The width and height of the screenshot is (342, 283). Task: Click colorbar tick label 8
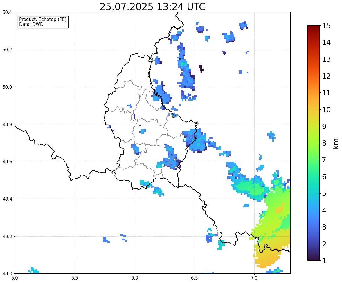click(x=324, y=143)
